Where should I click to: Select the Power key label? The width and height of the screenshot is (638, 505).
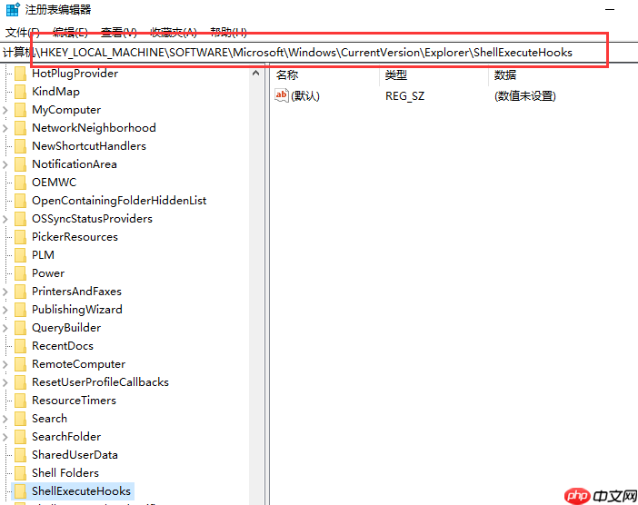pyautogui.click(x=48, y=273)
